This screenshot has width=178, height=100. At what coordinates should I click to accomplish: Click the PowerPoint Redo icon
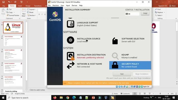tap(15, 2)
